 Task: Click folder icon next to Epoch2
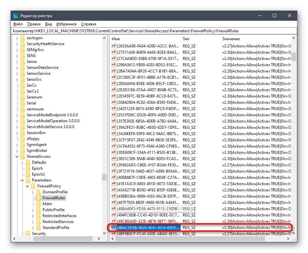point(28,174)
